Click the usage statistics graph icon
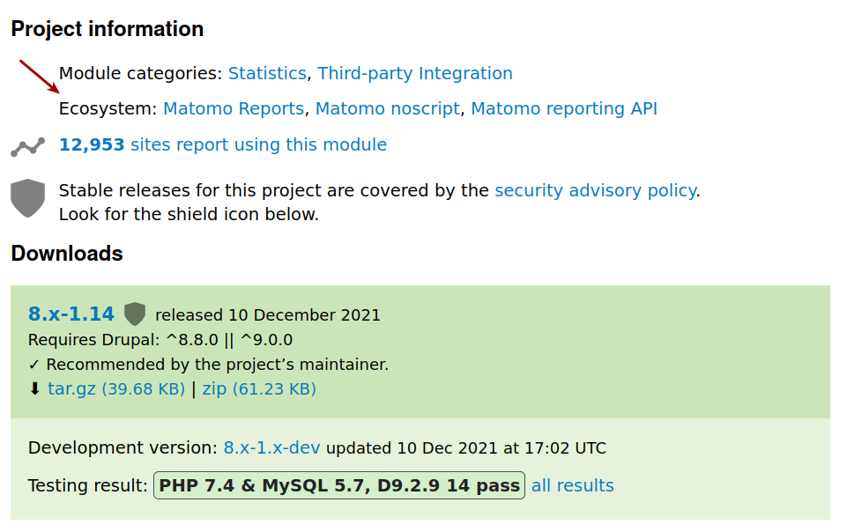Viewport: 847px width, 532px height. (x=27, y=147)
